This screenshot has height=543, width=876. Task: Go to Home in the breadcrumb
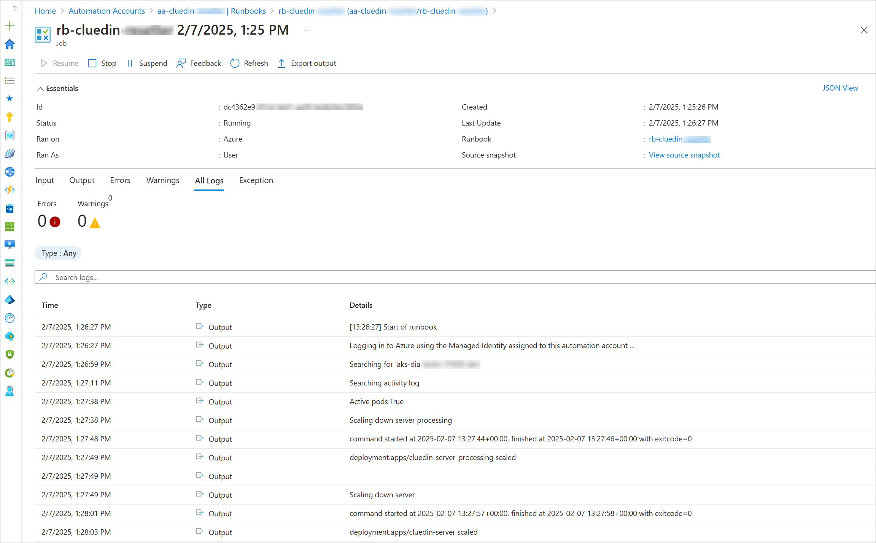click(x=45, y=11)
